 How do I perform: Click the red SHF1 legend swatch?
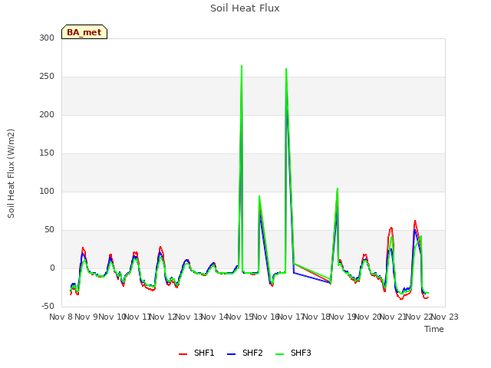tap(183, 354)
